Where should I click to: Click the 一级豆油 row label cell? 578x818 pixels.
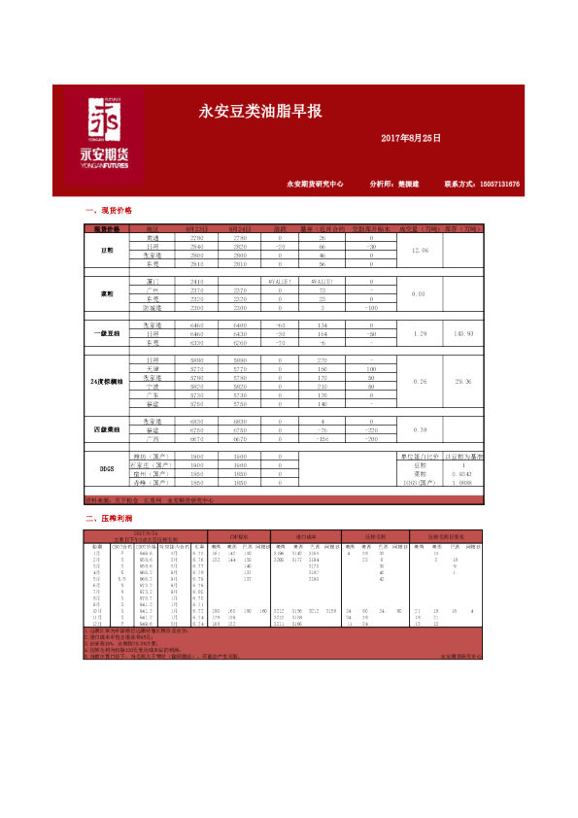[107, 333]
